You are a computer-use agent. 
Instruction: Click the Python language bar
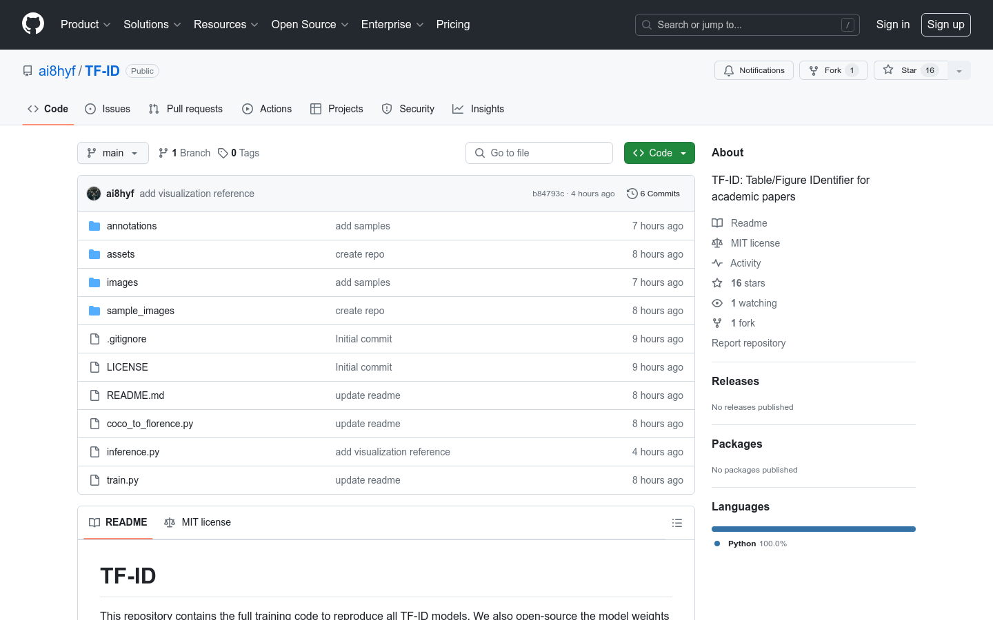[x=814, y=529]
